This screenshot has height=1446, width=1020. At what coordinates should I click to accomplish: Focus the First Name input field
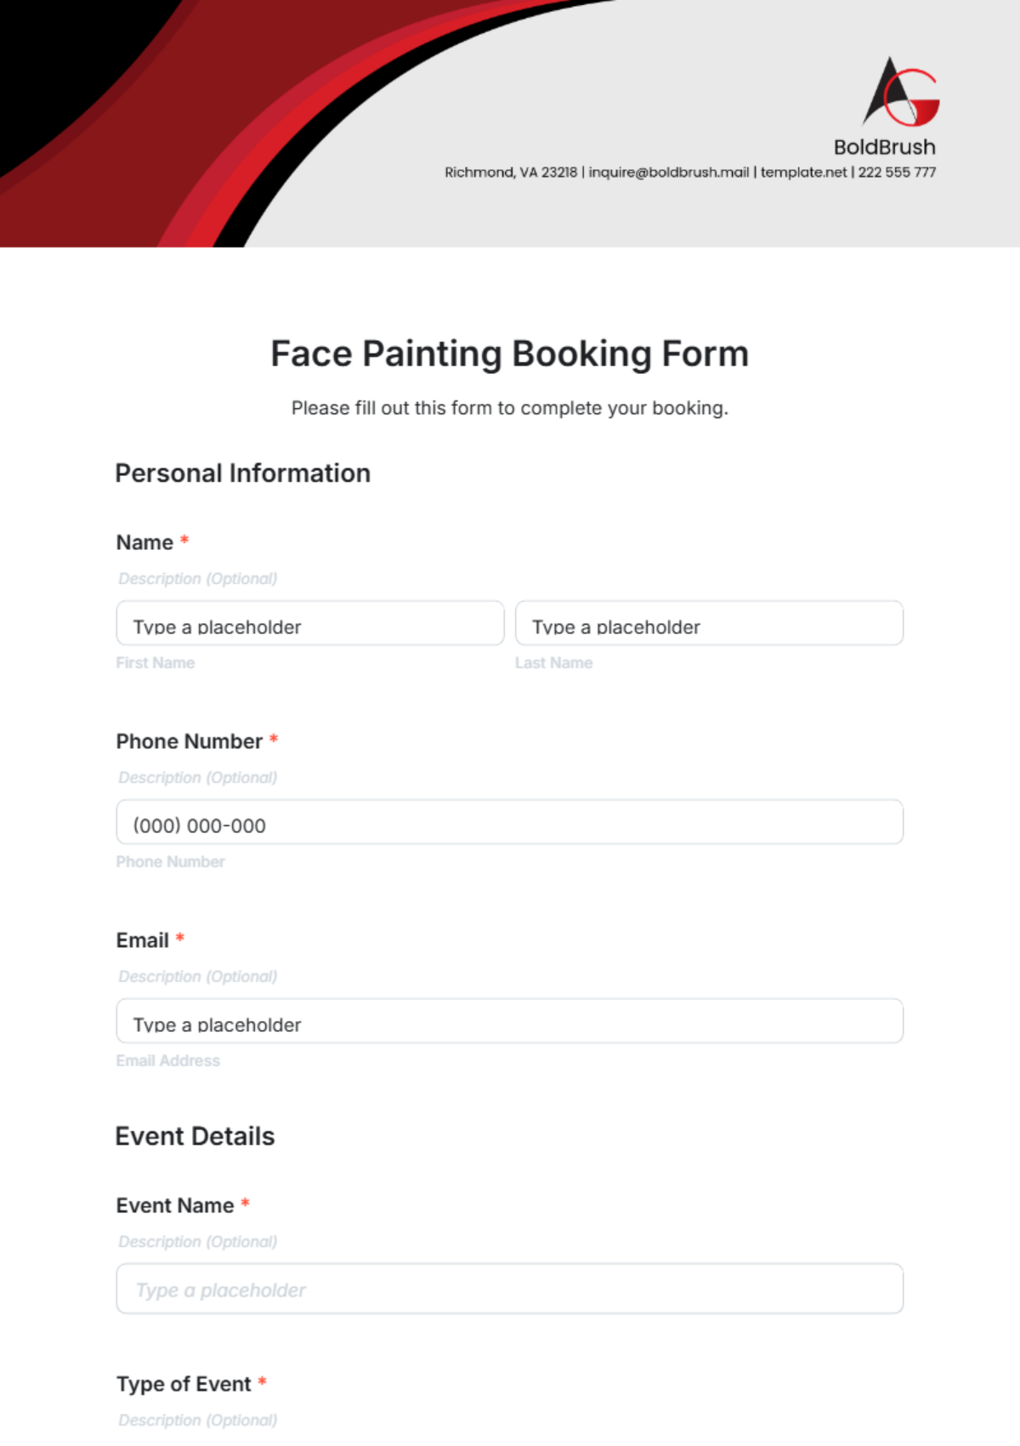click(x=310, y=624)
